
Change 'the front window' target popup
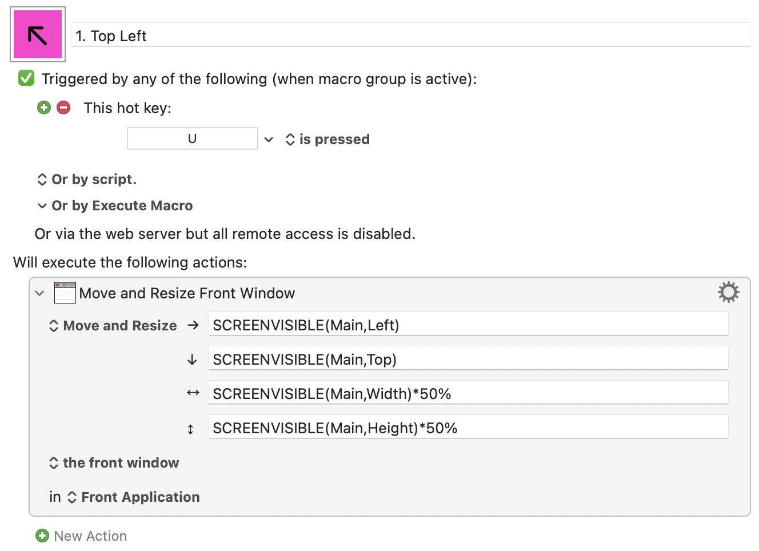coord(114,463)
